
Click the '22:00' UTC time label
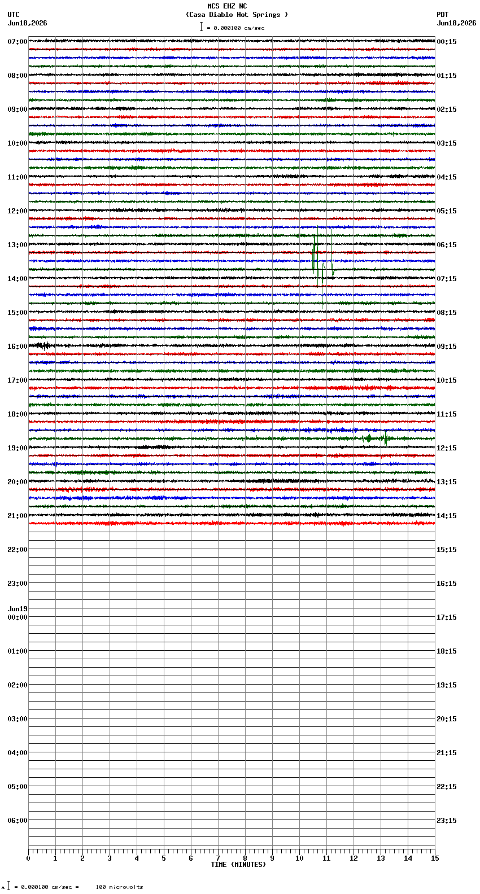18,550
